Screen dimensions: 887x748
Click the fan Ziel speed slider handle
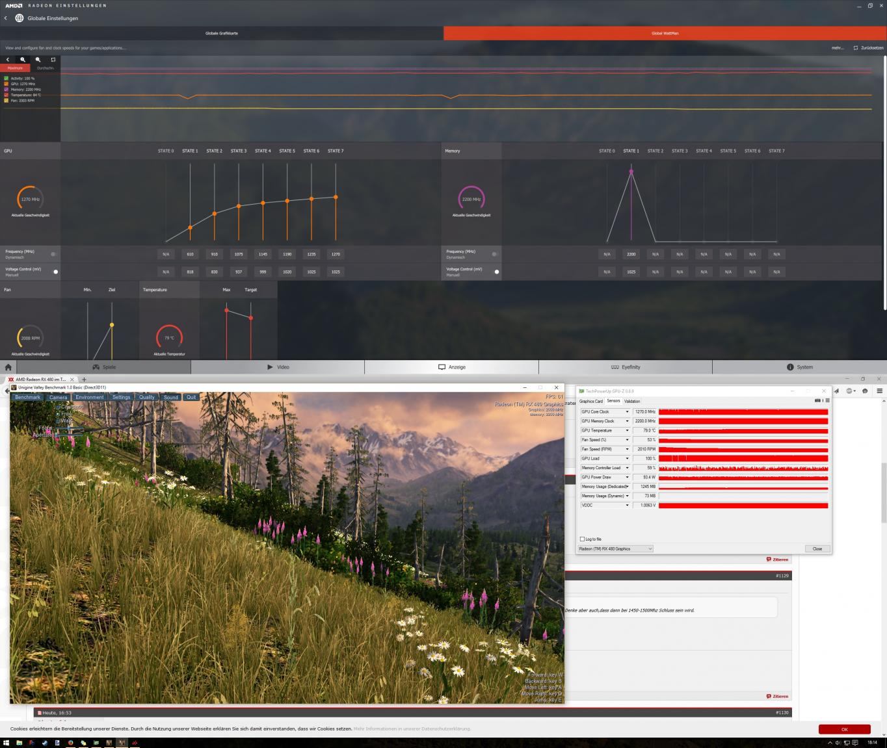tap(112, 325)
